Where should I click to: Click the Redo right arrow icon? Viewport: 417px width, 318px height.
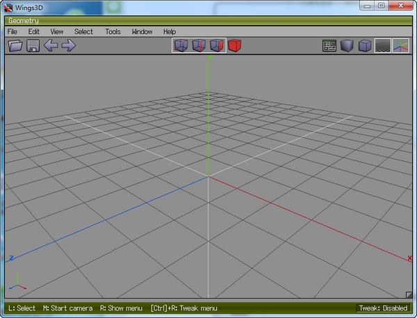[x=68, y=46]
